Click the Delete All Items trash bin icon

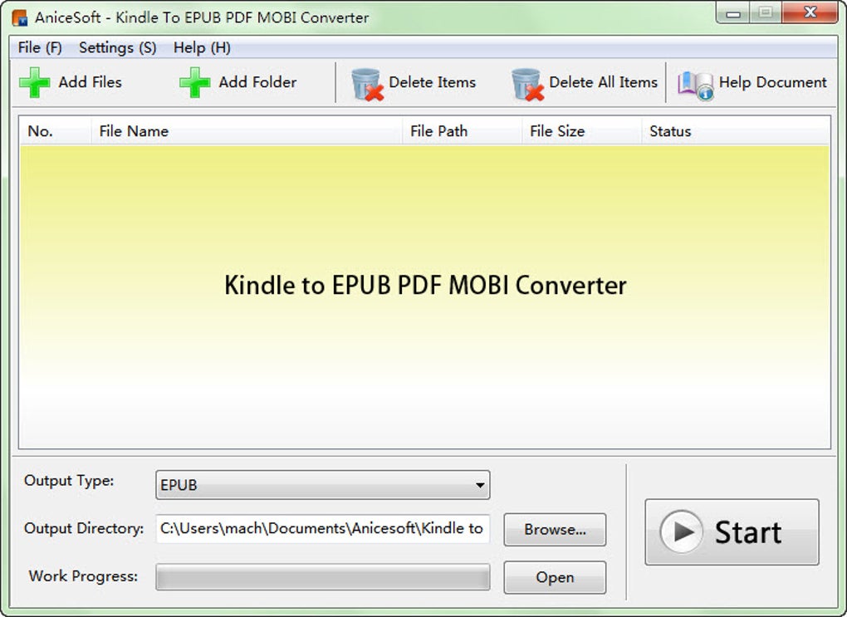(x=527, y=84)
